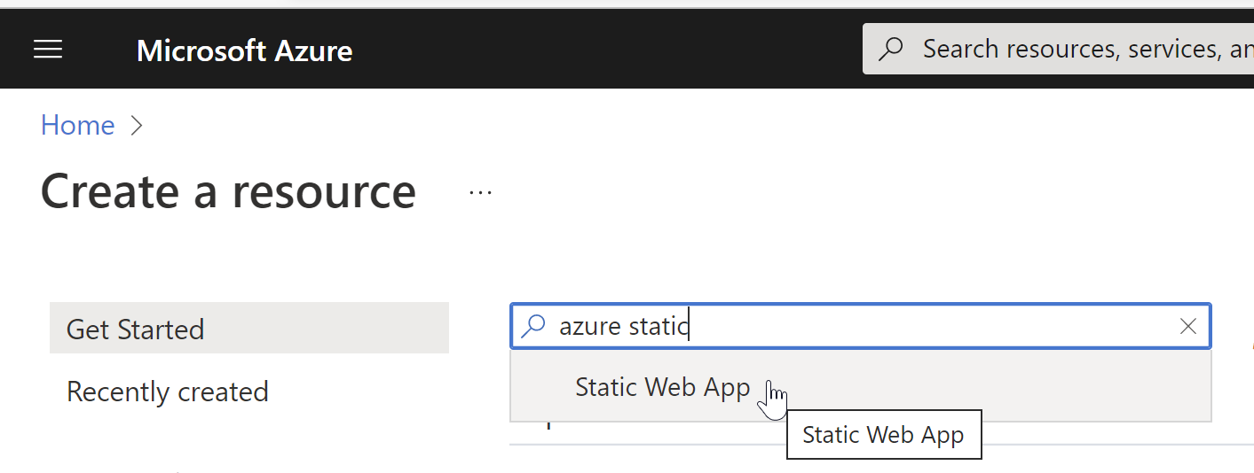Click the "Create a resource" page heading
This screenshot has width=1254, height=473.
tap(228, 191)
